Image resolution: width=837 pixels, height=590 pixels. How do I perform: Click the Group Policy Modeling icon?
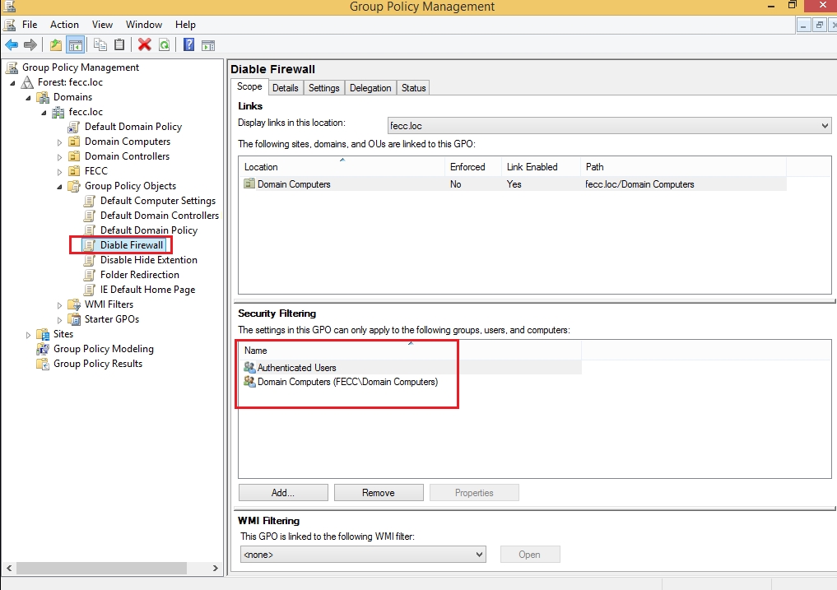tap(43, 349)
